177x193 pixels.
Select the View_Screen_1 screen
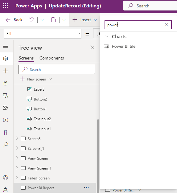pos(39,168)
